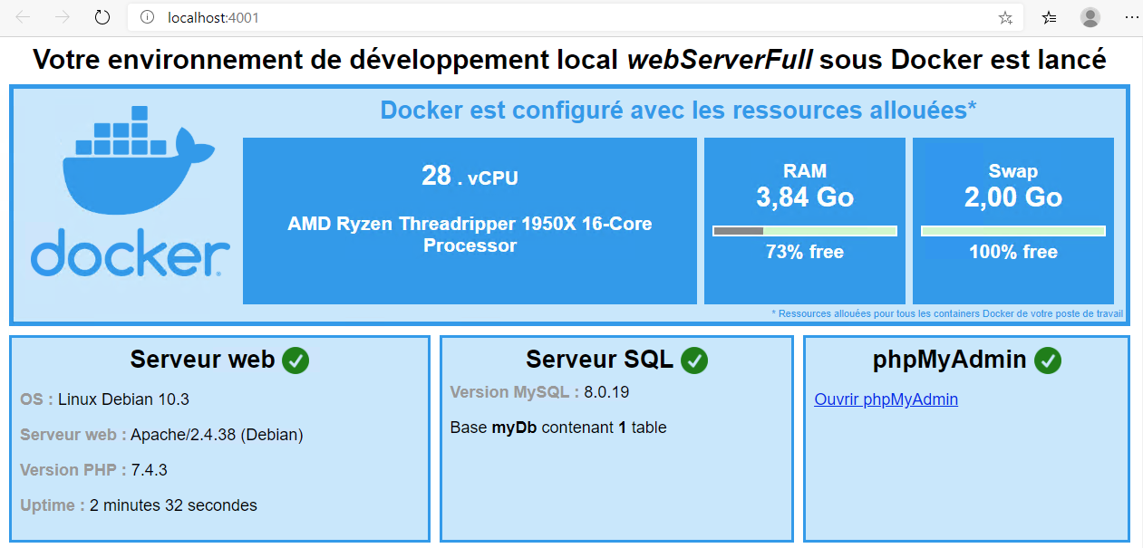Click the Docker est configuré heading

tap(678, 111)
